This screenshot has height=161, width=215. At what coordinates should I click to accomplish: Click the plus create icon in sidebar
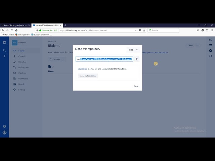click(4, 56)
